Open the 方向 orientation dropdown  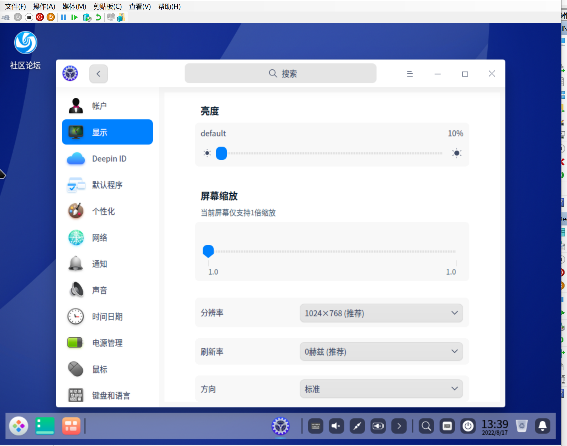coord(381,389)
